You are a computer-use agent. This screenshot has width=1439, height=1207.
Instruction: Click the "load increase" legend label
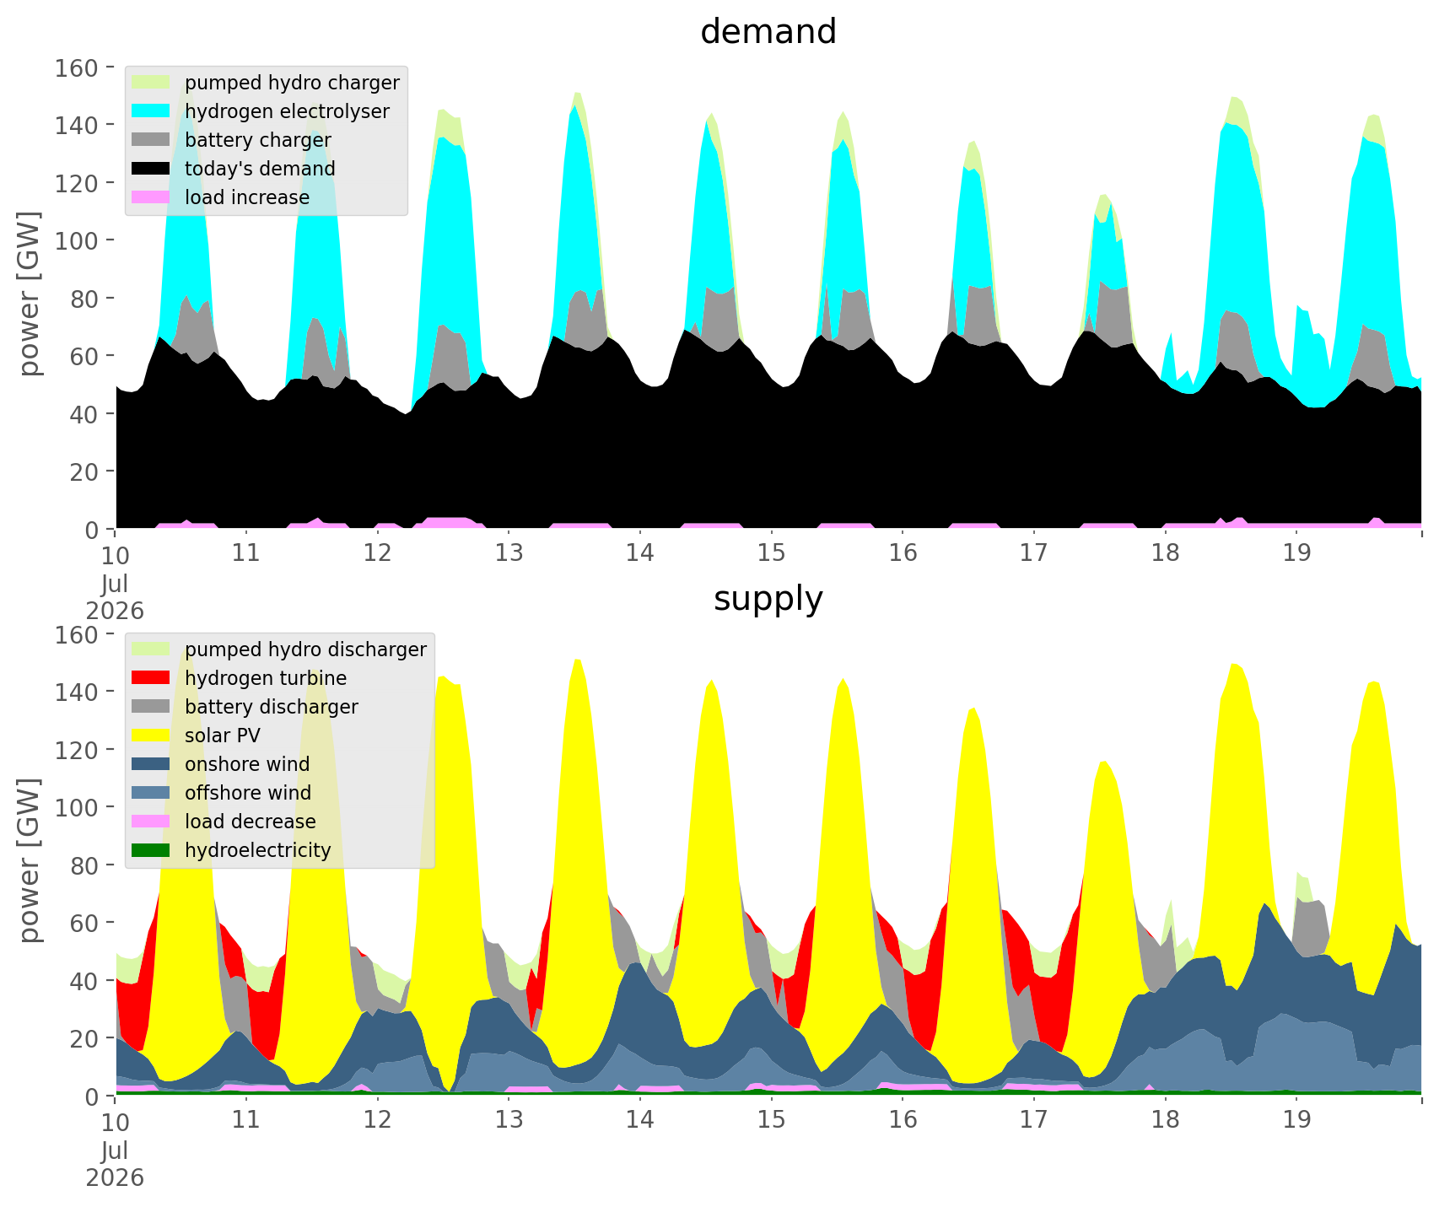[x=247, y=197]
